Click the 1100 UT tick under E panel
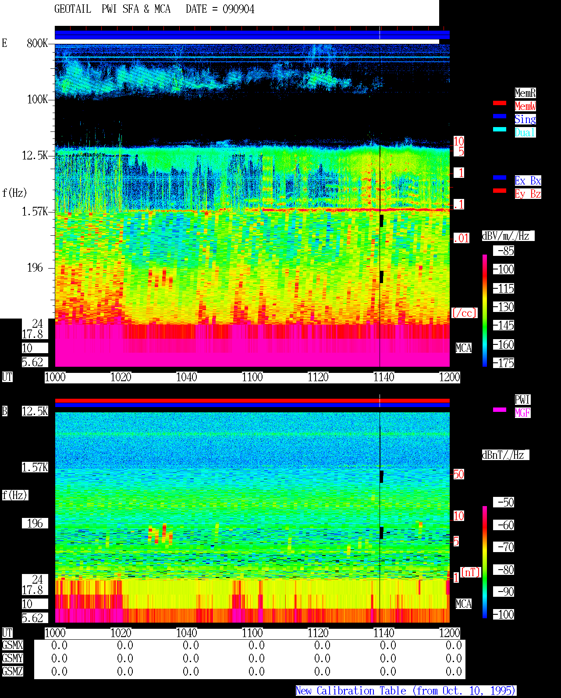The height and width of the screenshot is (698, 561). click(252, 377)
